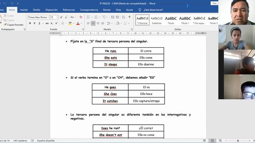Expand the highlight color dropdown arrow

pyautogui.click(x=74, y=23)
